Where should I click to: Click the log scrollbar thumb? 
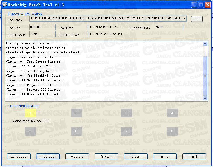[x=205, y=76]
